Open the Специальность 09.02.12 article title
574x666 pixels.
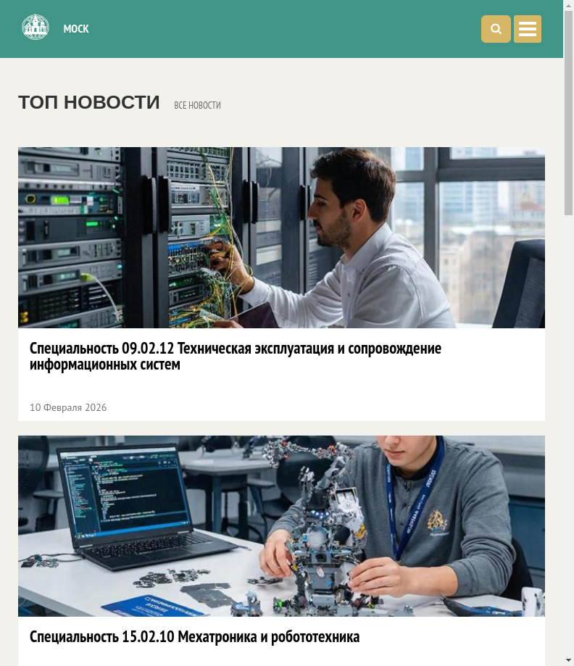(236, 356)
